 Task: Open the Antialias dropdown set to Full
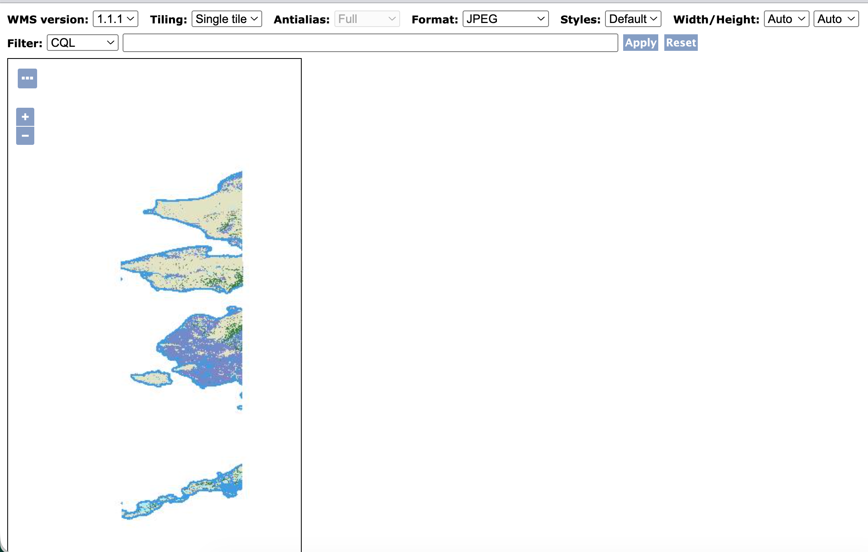[367, 19]
